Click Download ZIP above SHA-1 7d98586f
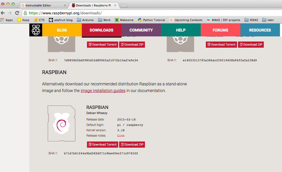The width and height of the screenshot is (282, 172). (x=132, y=44)
